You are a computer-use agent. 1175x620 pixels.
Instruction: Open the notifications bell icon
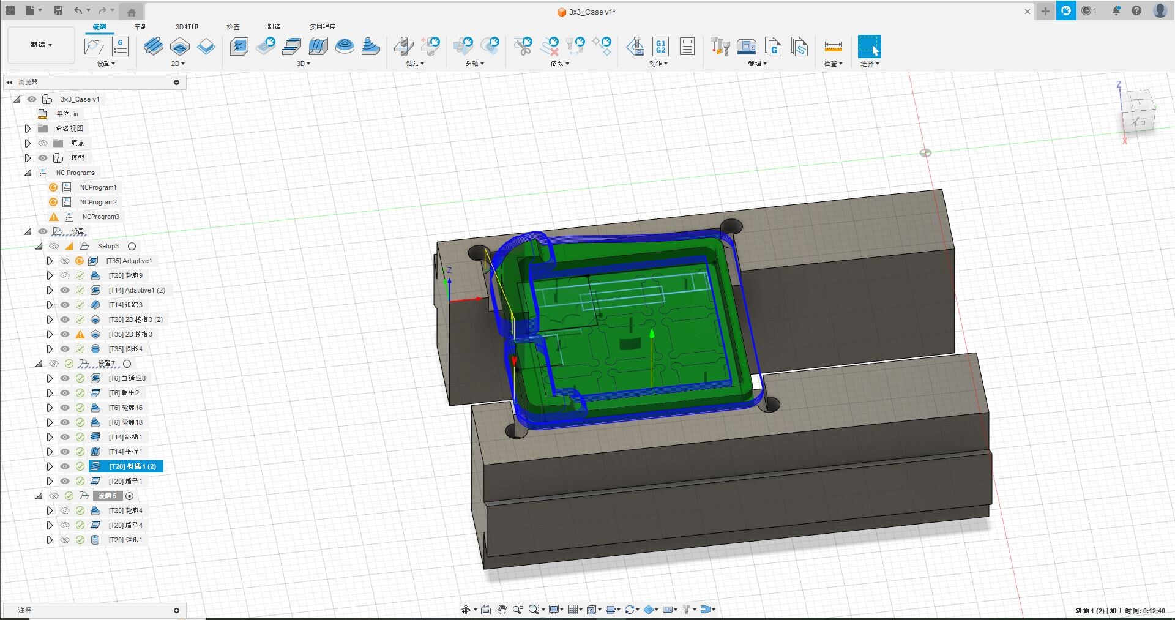tap(1116, 11)
